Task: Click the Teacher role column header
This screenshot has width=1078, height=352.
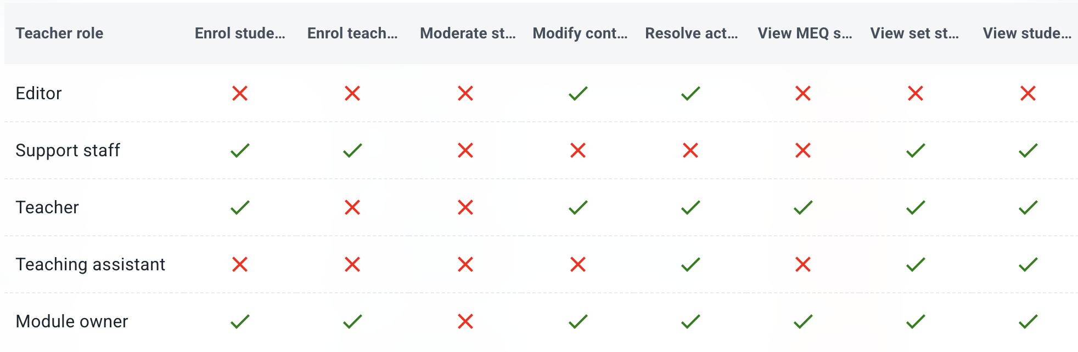Action: click(x=59, y=33)
